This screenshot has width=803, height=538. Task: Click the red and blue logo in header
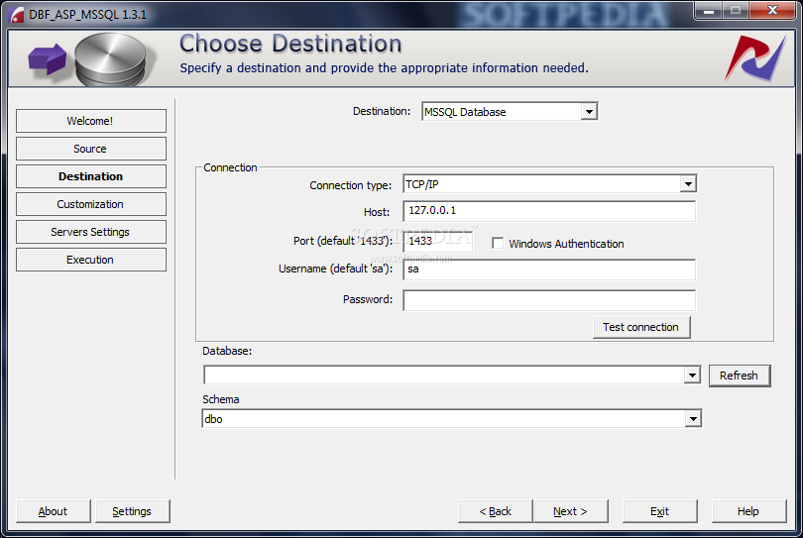click(755, 58)
